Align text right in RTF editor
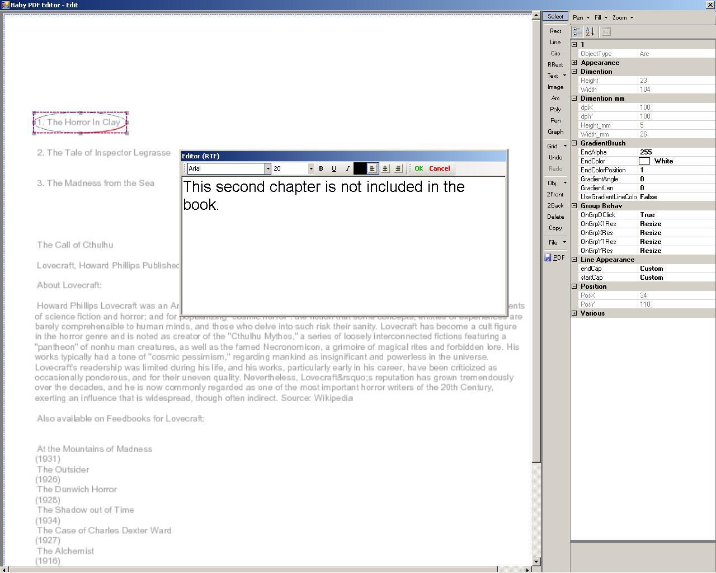Image resolution: width=716 pixels, height=573 pixels. (398, 168)
